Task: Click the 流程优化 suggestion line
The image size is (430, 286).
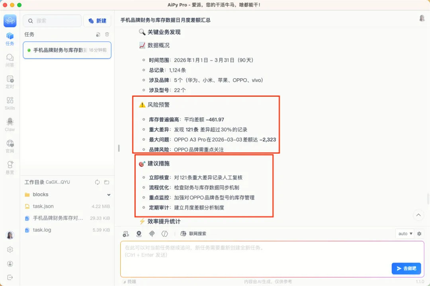Action: (x=194, y=187)
